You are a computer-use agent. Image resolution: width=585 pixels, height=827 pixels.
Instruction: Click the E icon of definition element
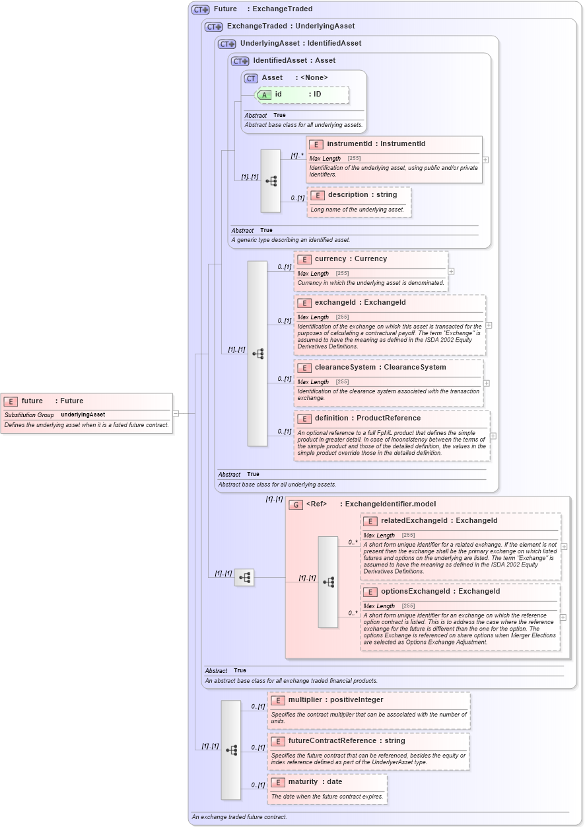pyautogui.click(x=304, y=419)
